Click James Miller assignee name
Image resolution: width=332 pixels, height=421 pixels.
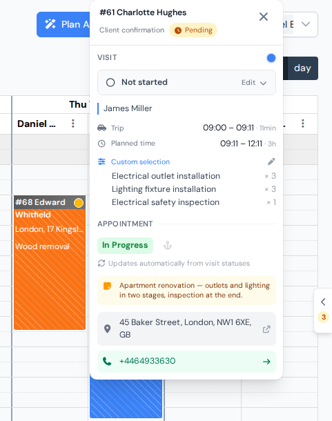128,108
